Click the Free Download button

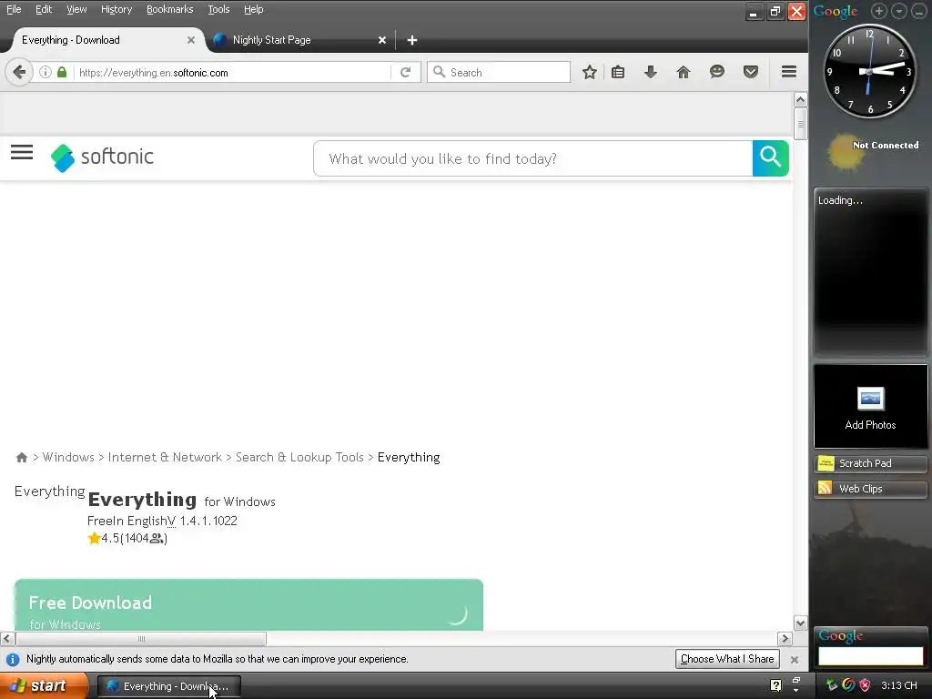248,605
